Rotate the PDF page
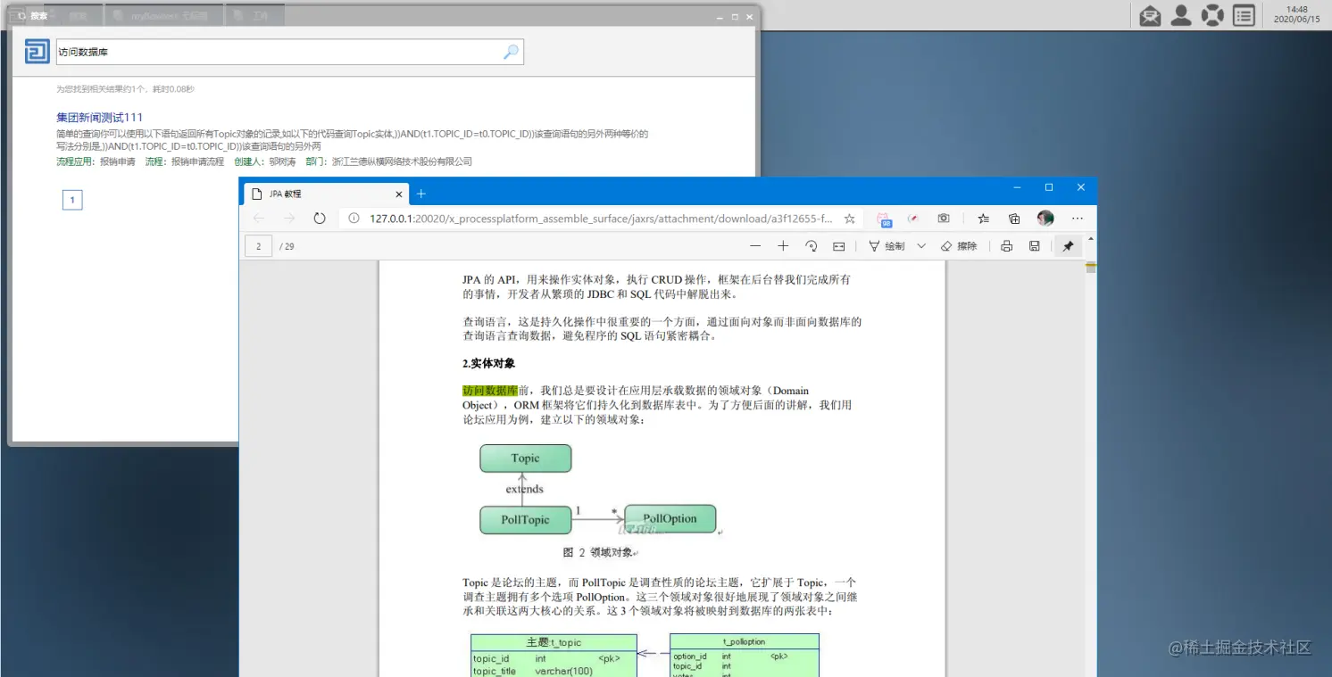1332x677 pixels. (x=809, y=245)
